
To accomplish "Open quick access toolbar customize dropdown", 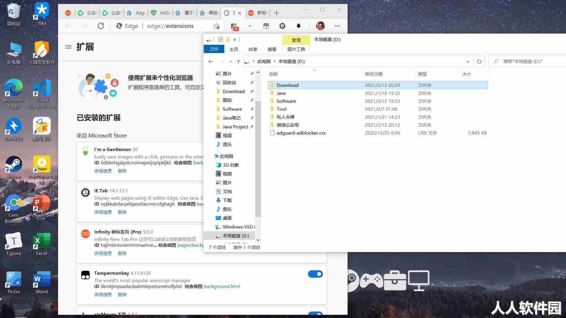I will pyautogui.click(x=234, y=39).
